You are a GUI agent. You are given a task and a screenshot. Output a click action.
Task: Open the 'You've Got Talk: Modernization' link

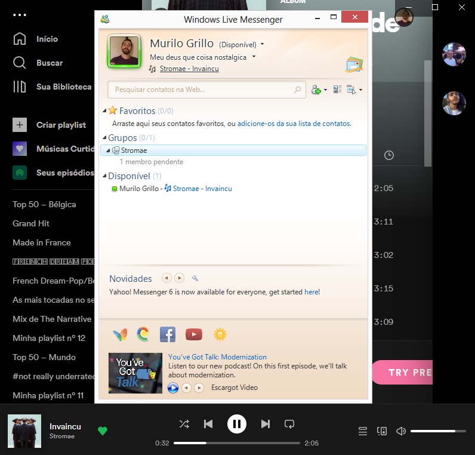[217, 357]
